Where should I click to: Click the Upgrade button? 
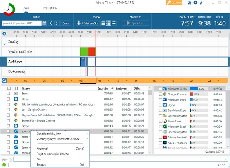tap(174, 2)
